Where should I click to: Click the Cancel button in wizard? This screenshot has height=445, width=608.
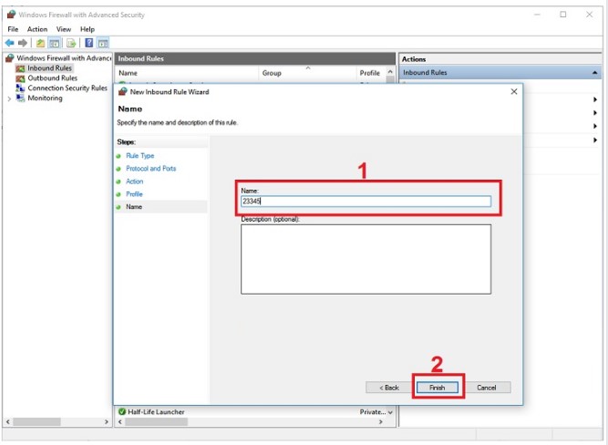coord(487,388)
